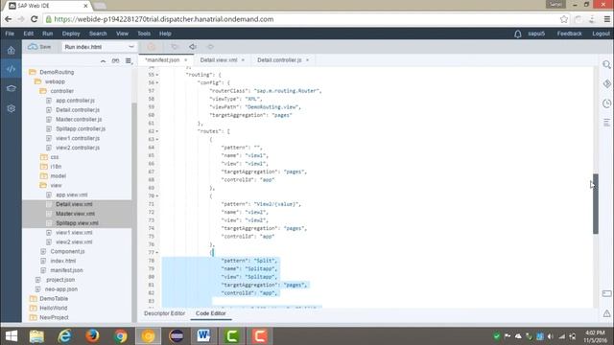Open the Git pane icon on right sidebar
614x345 pixels.
pos(606,83)
